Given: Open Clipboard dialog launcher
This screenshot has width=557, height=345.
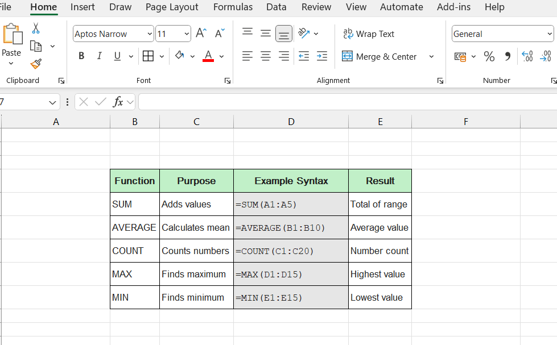Looking at the screenshot, I should click(x=61, y=81).
